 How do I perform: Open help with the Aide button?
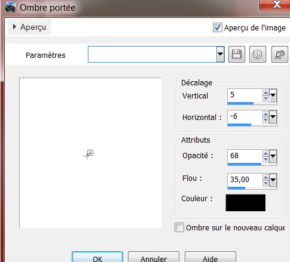pyautogui.click(x=210, y=258)
